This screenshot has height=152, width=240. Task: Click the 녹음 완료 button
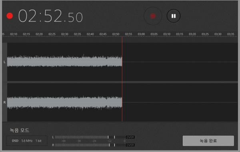(x=208, y=141)
